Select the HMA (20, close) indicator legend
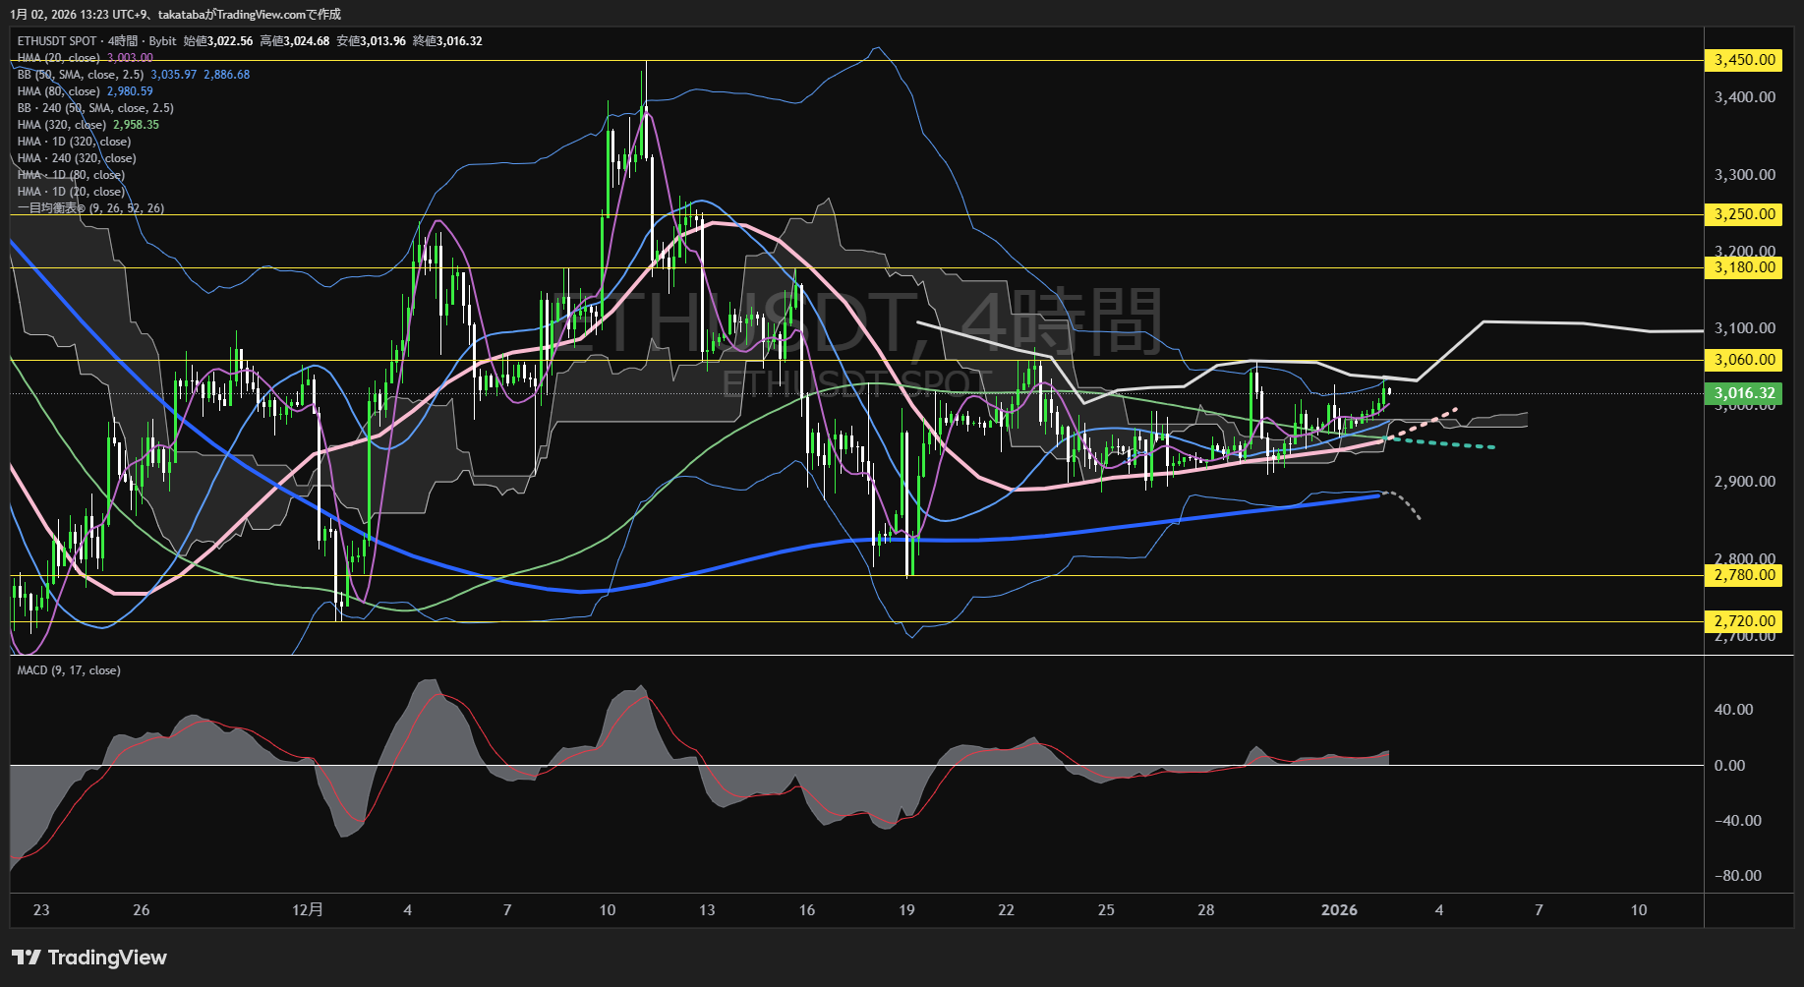Viewport: 1804px width, 987px height. click(59, 58)
